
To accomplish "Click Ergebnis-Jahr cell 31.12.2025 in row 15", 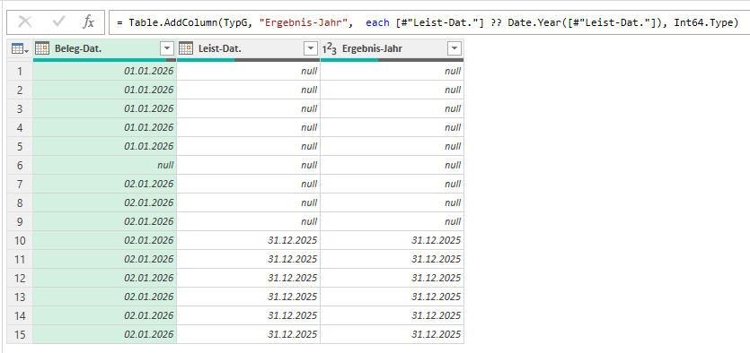I will [392, 334].
